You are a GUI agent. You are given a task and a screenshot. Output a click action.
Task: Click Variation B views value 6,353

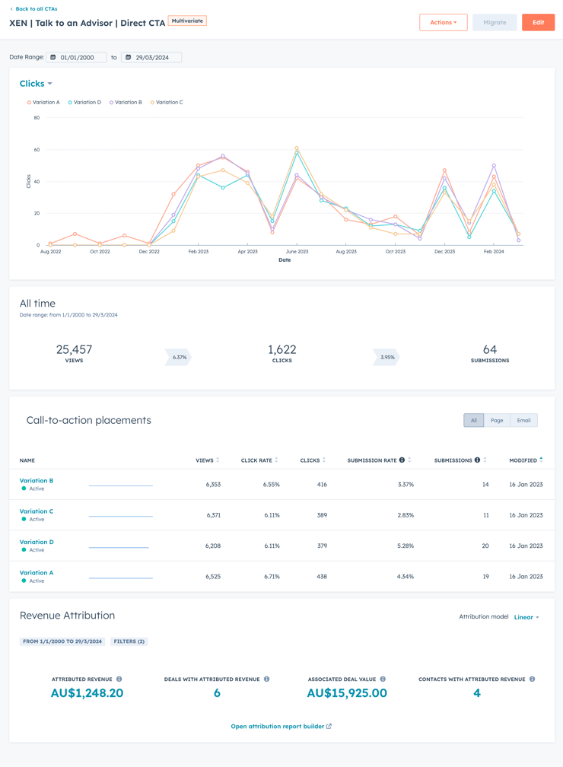pos(213,485)
